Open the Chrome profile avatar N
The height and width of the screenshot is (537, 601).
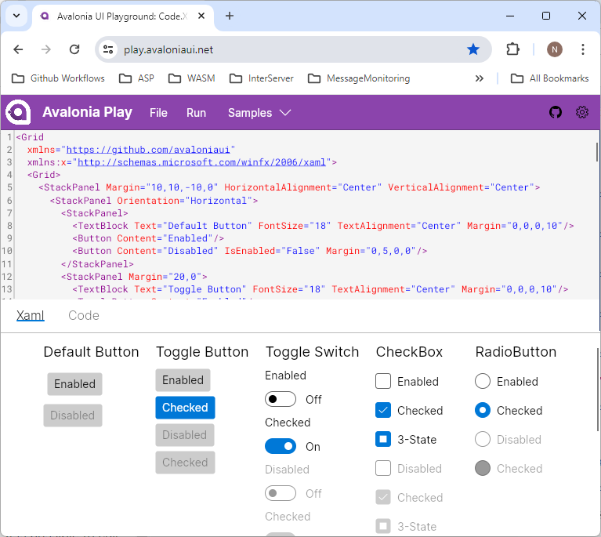coord(554,49)
